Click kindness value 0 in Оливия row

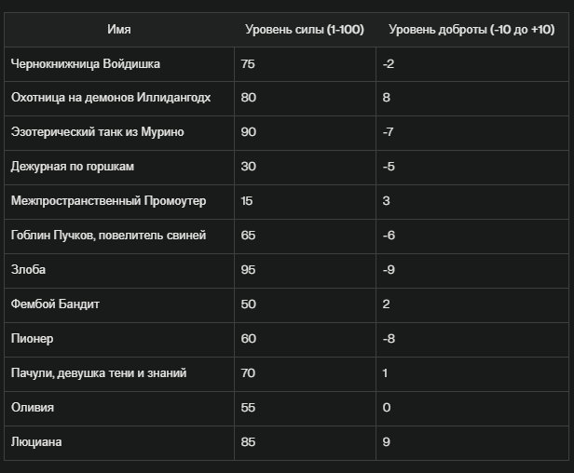pos(387,408)
